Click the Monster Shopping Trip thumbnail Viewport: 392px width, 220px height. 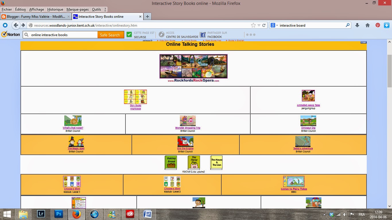tap(188, 121)
